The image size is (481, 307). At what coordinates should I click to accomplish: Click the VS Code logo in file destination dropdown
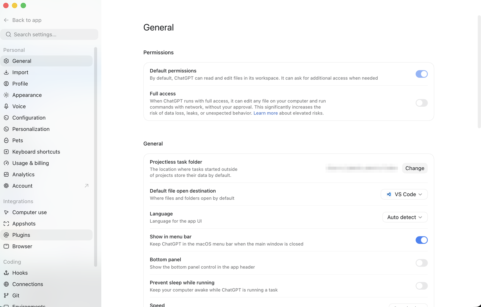pyautogui.click(x=389, y=194)
